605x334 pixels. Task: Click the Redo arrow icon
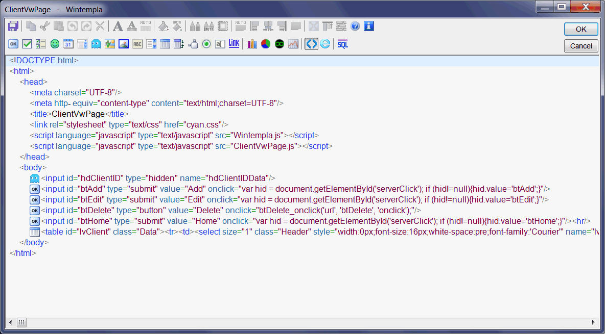pyautogui.click(x=86, y=26)
